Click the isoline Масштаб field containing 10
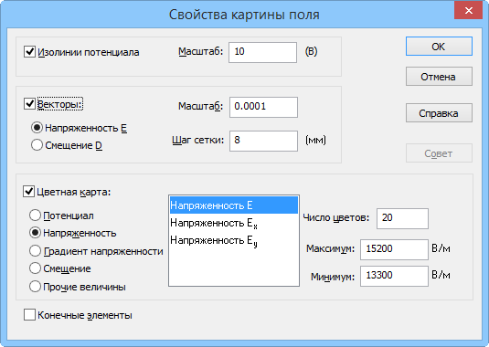The image size is (489, 347). pyautogui.click(x=262, y=52)
